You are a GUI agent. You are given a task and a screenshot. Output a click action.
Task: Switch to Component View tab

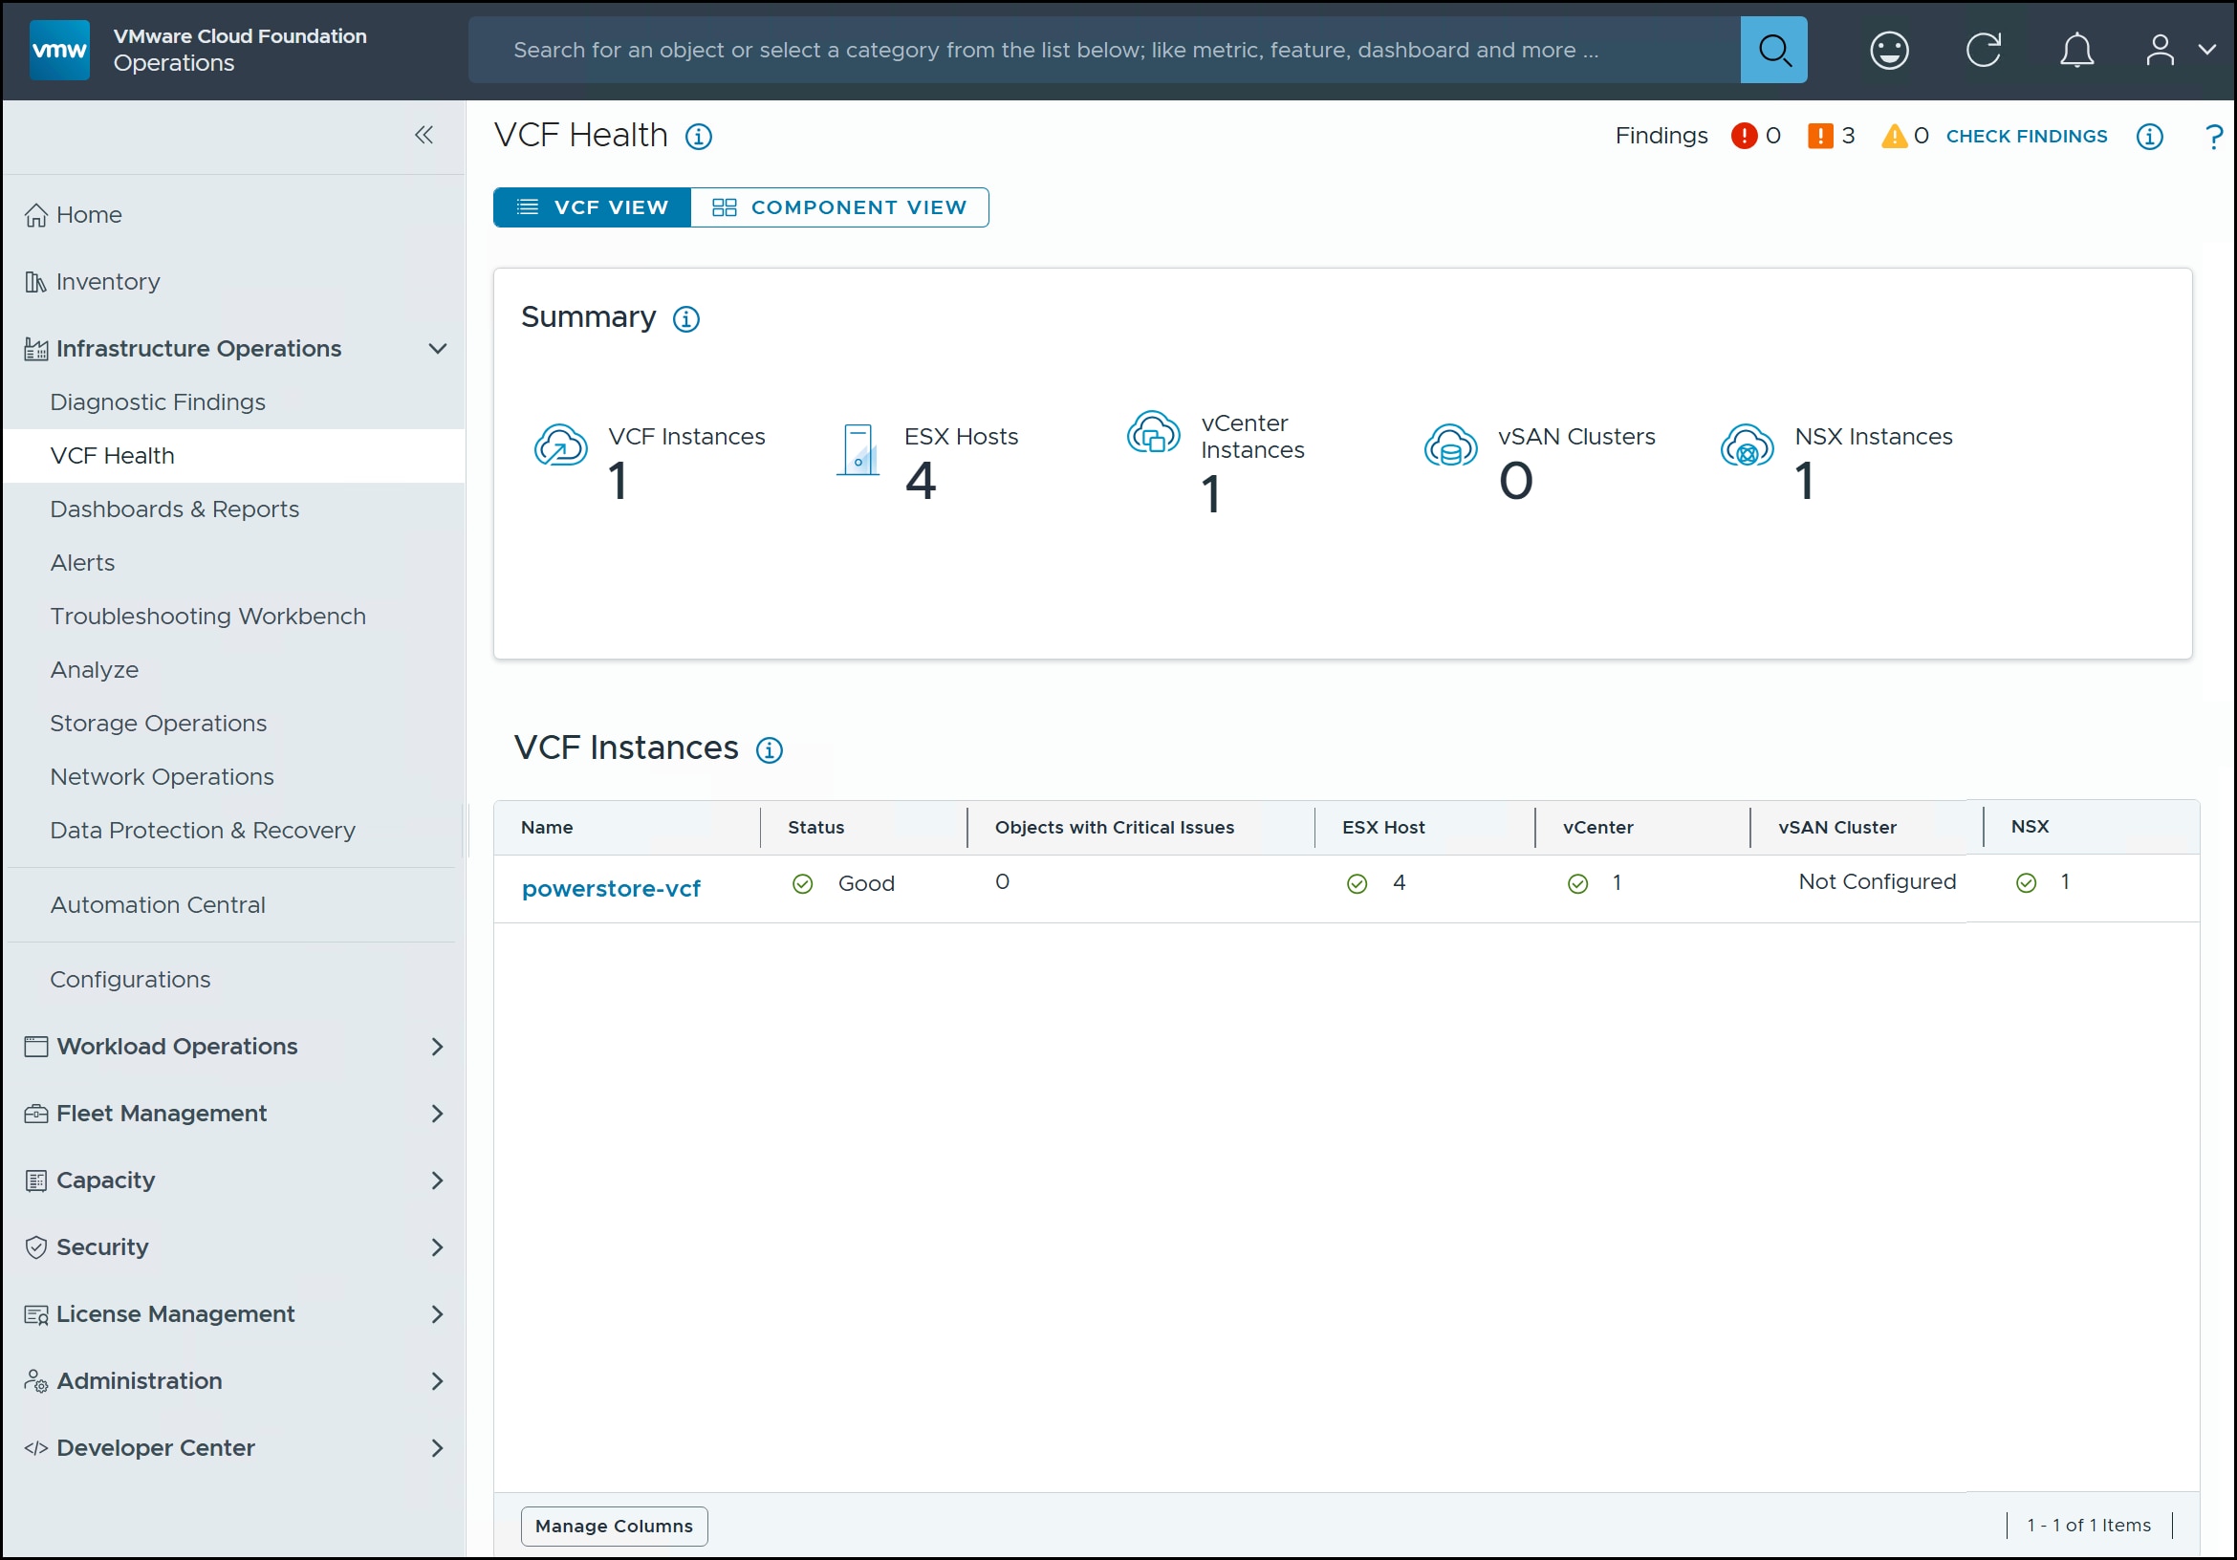coord(839,207)
